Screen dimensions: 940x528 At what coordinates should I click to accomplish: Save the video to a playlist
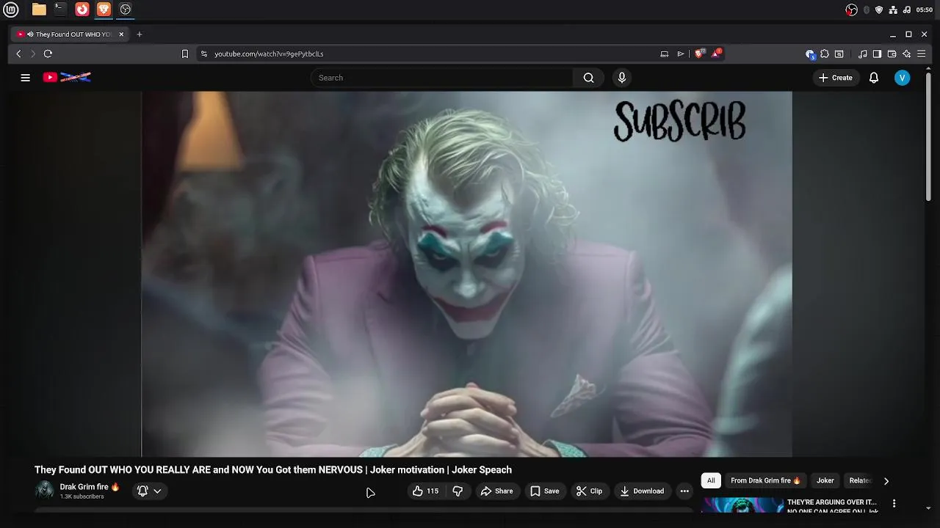(544, 491)
